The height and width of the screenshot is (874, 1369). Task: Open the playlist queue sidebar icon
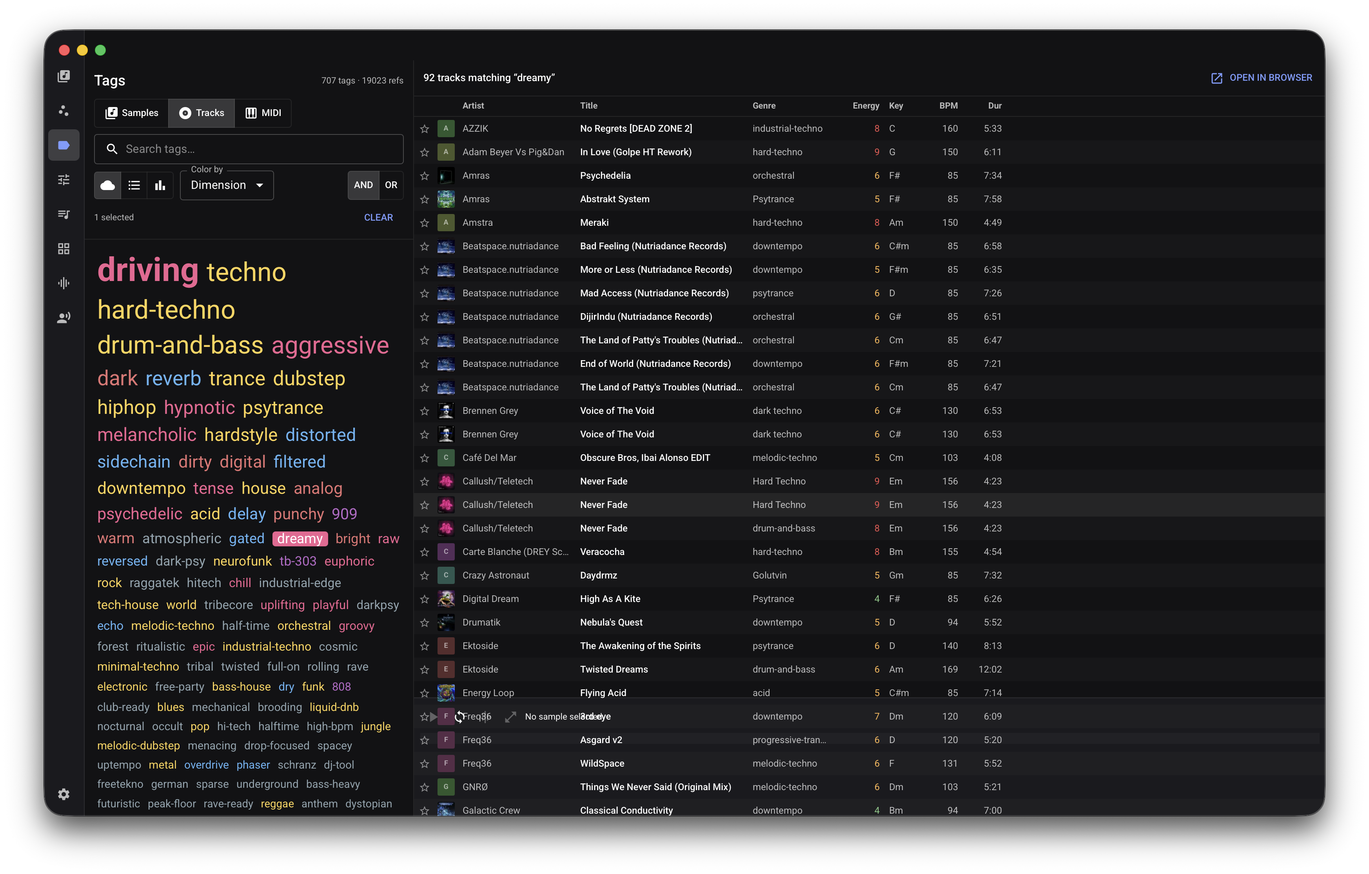[64, 214]
